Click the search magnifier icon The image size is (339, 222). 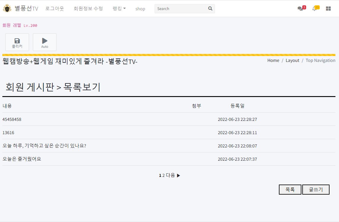pos(210,9)
